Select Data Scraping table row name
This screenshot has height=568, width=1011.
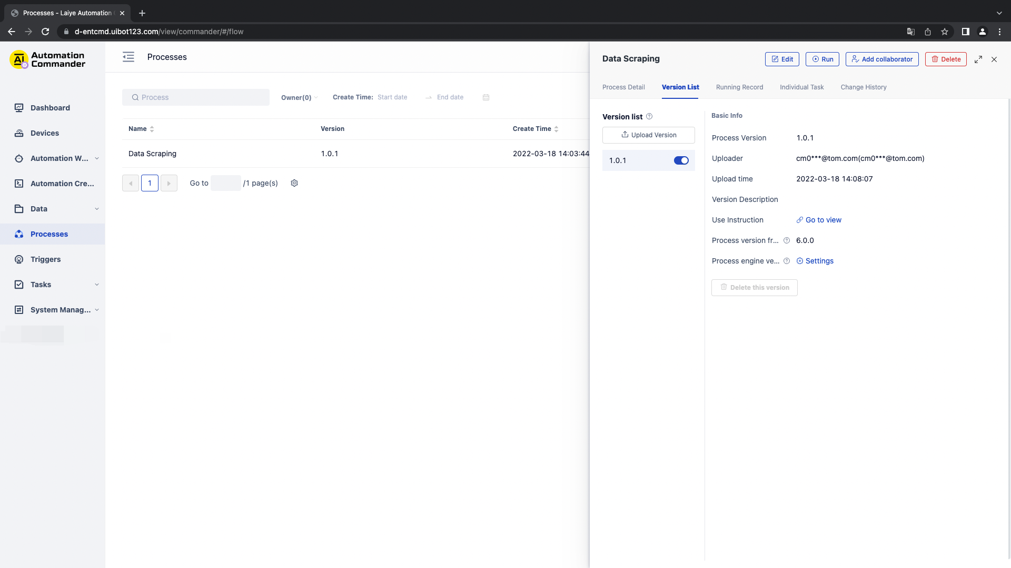[x=152, y=154]
